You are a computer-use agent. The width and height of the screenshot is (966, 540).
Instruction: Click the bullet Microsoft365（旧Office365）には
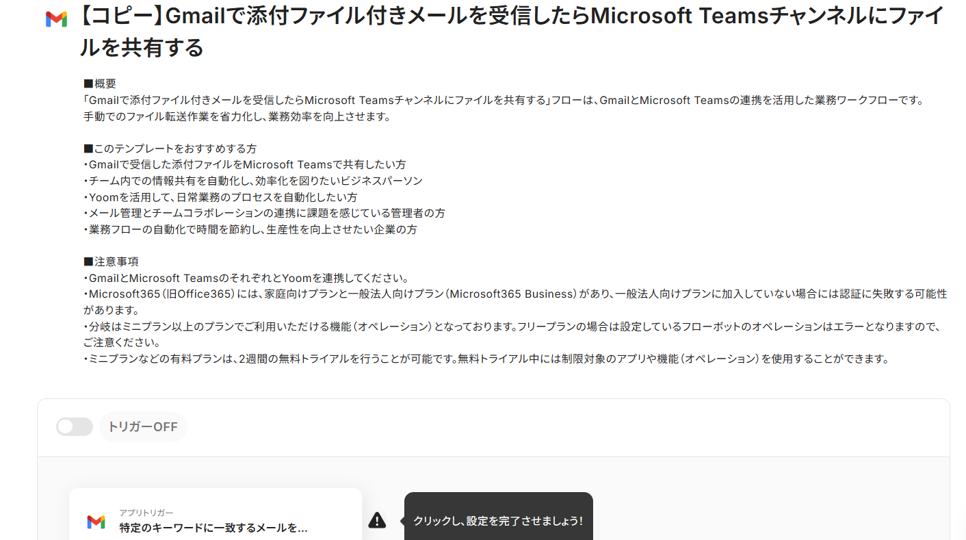click(x=515, y=302)
